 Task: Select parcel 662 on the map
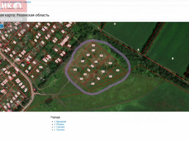pyautogui.click(x=92, y=66)
